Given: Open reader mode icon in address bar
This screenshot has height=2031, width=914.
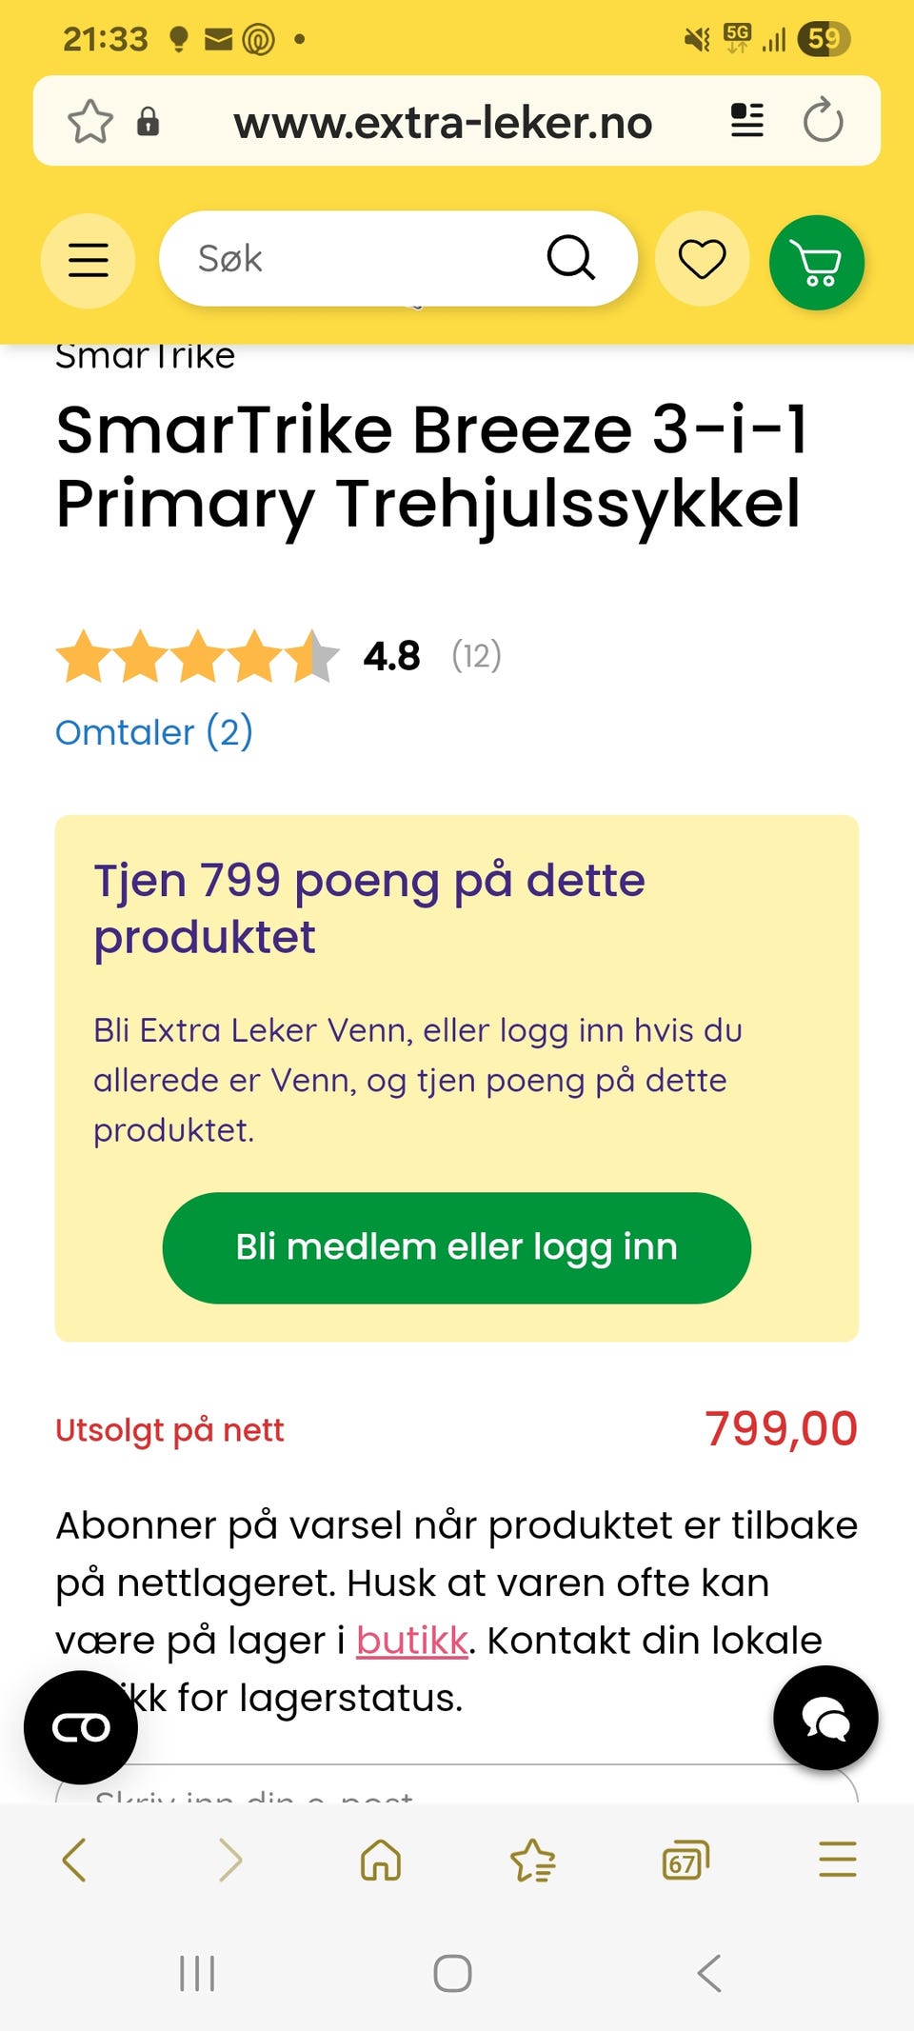Looking at the screenshot, I should coord(747,121).
